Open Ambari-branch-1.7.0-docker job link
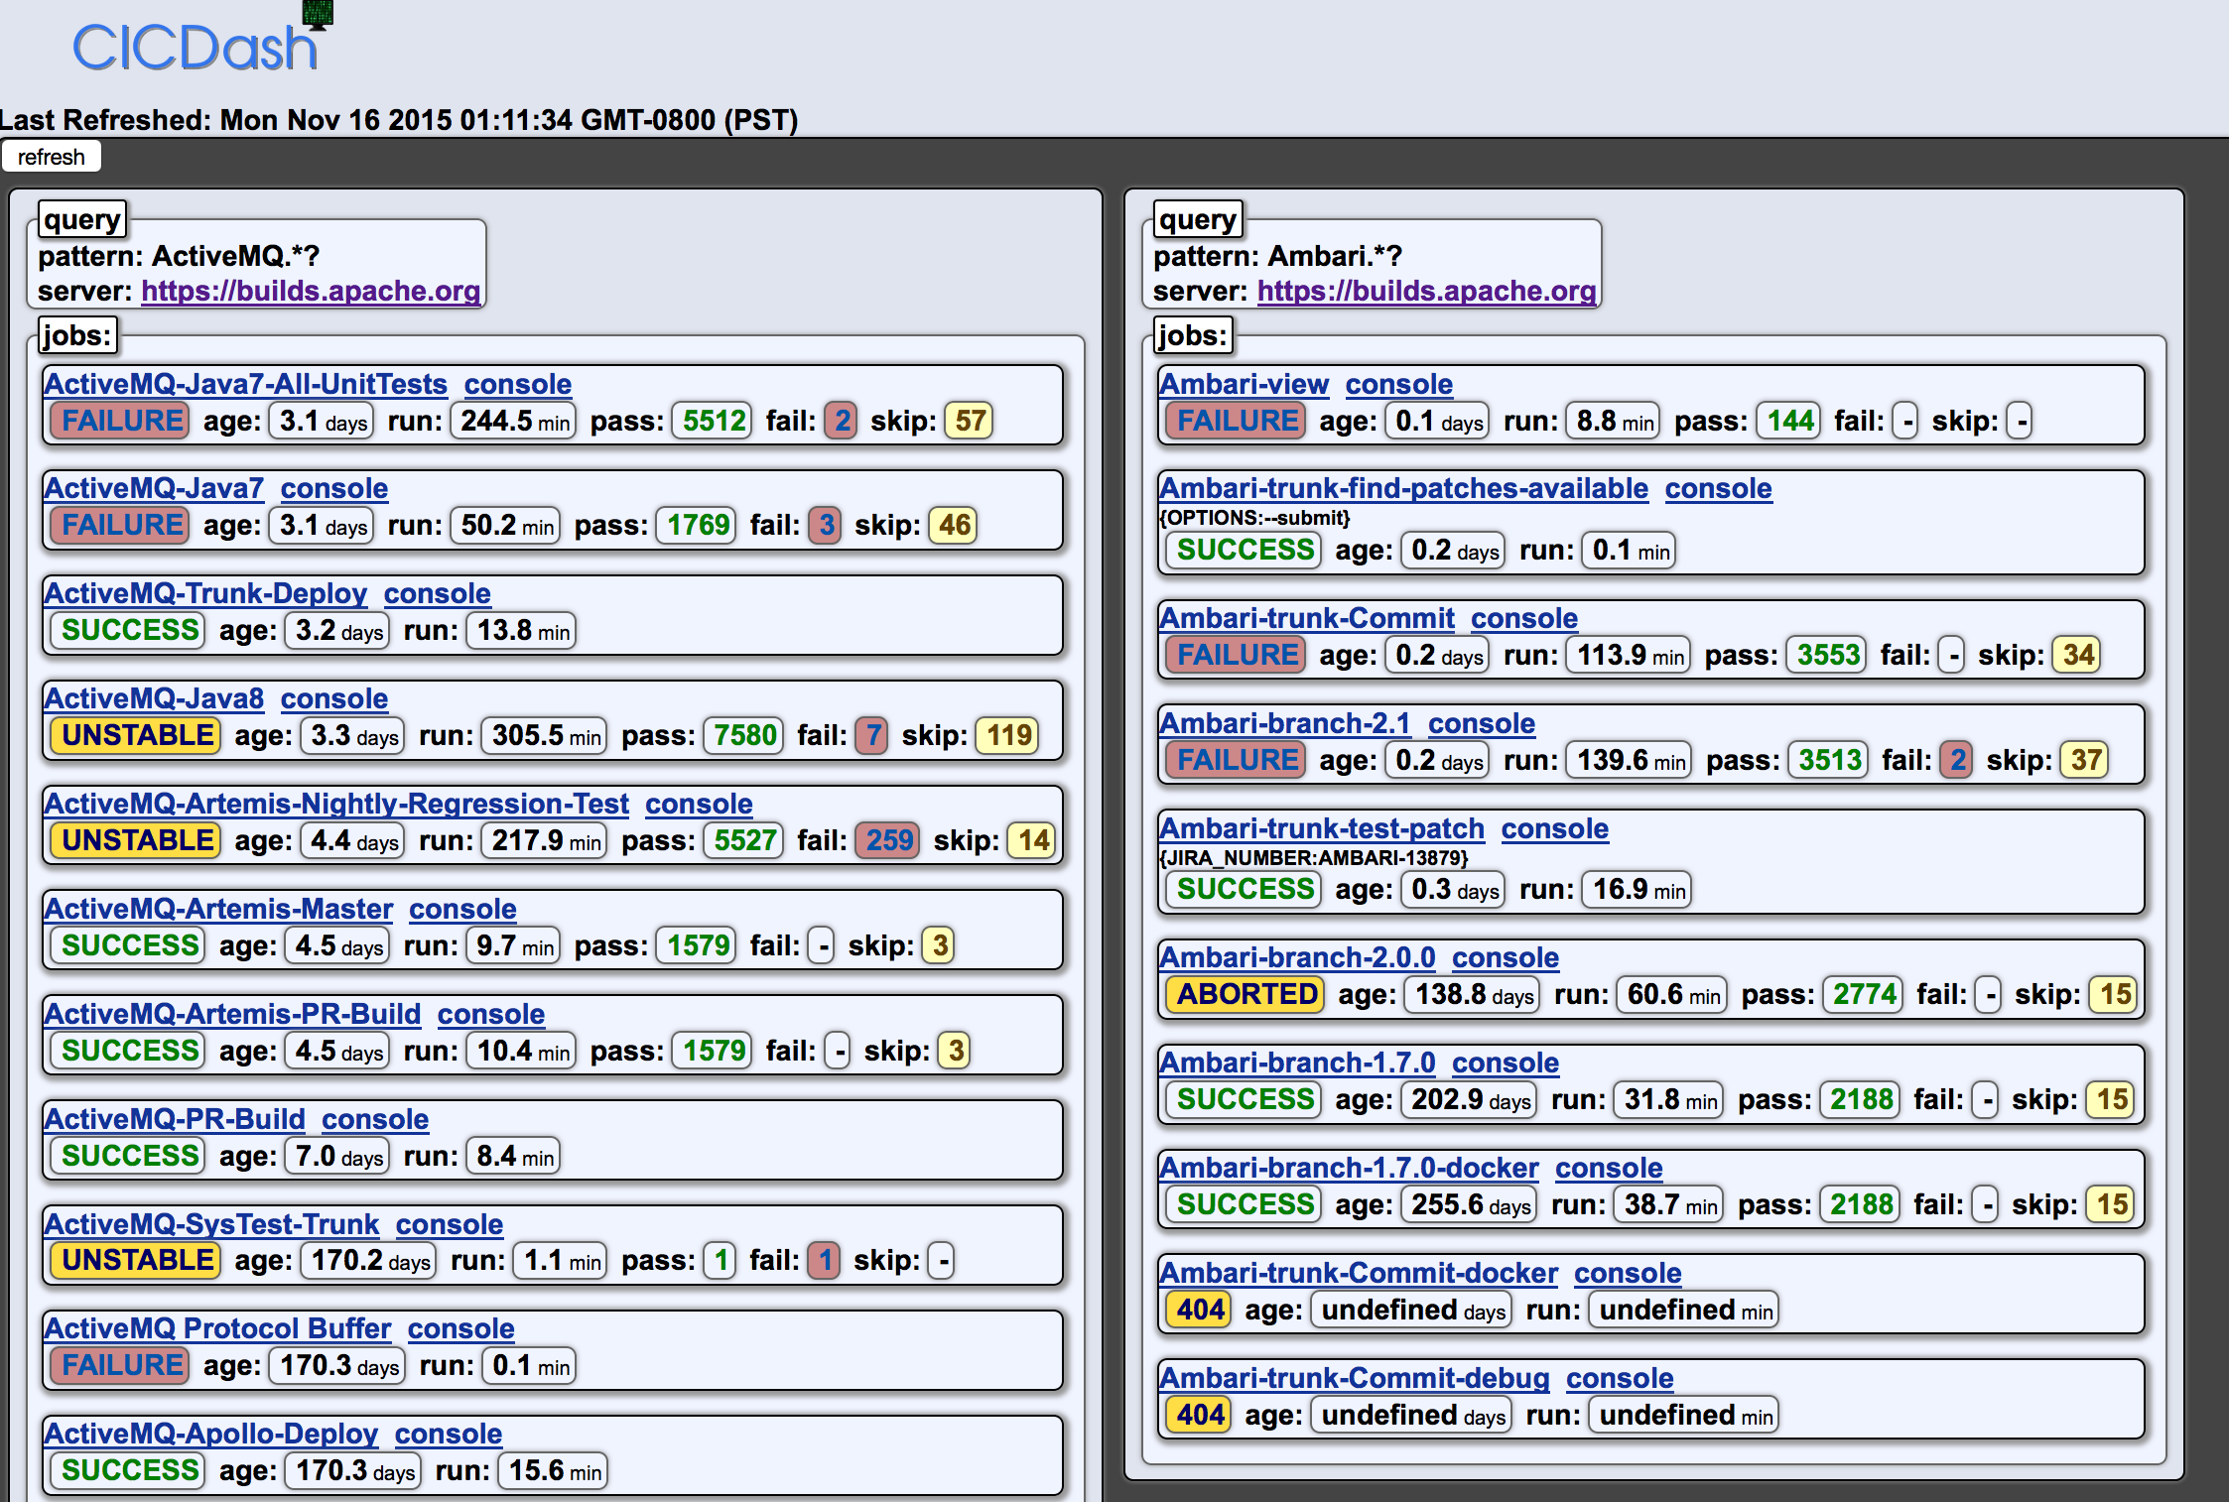This screenshot has width=2229, height=1502. (1349, 1168)
